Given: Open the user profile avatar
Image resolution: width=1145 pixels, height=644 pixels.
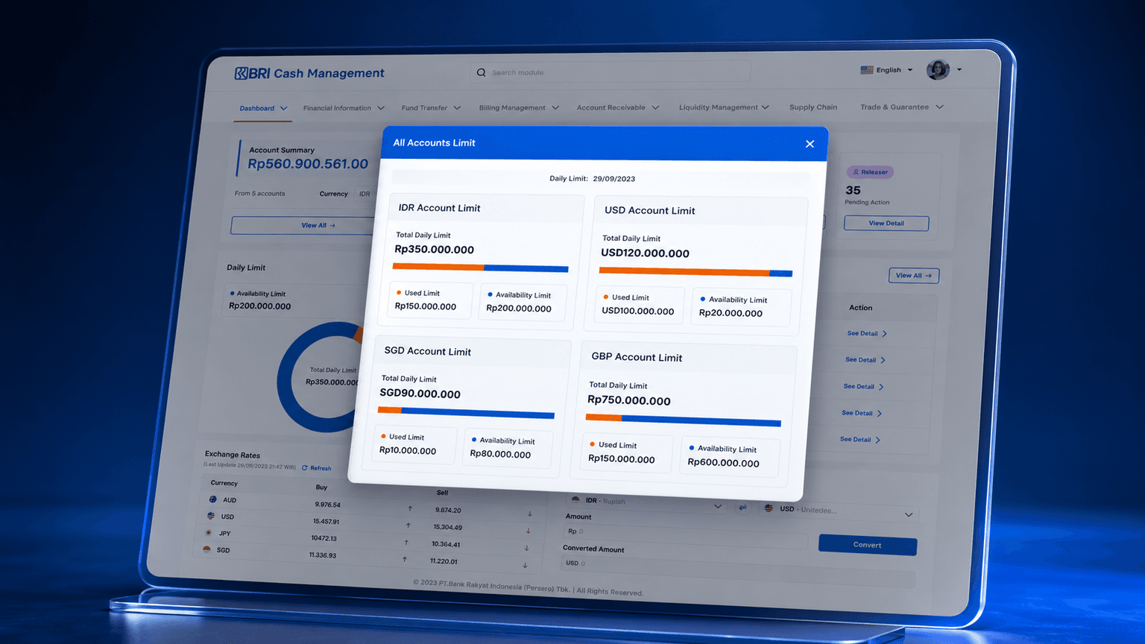Looking at the screenshot, I should pos(938,69).
